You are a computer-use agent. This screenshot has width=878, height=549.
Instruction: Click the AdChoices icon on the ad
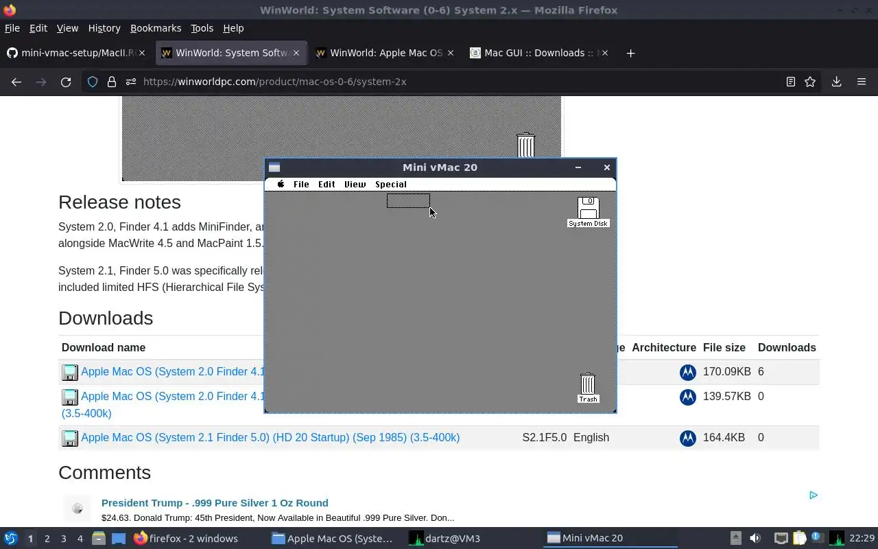point(813,495)
